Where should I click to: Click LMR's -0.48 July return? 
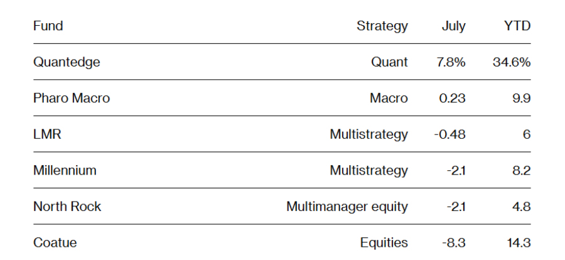point(450,134)
